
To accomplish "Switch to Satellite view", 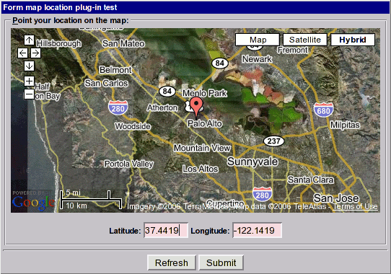I will click(305, 40).
